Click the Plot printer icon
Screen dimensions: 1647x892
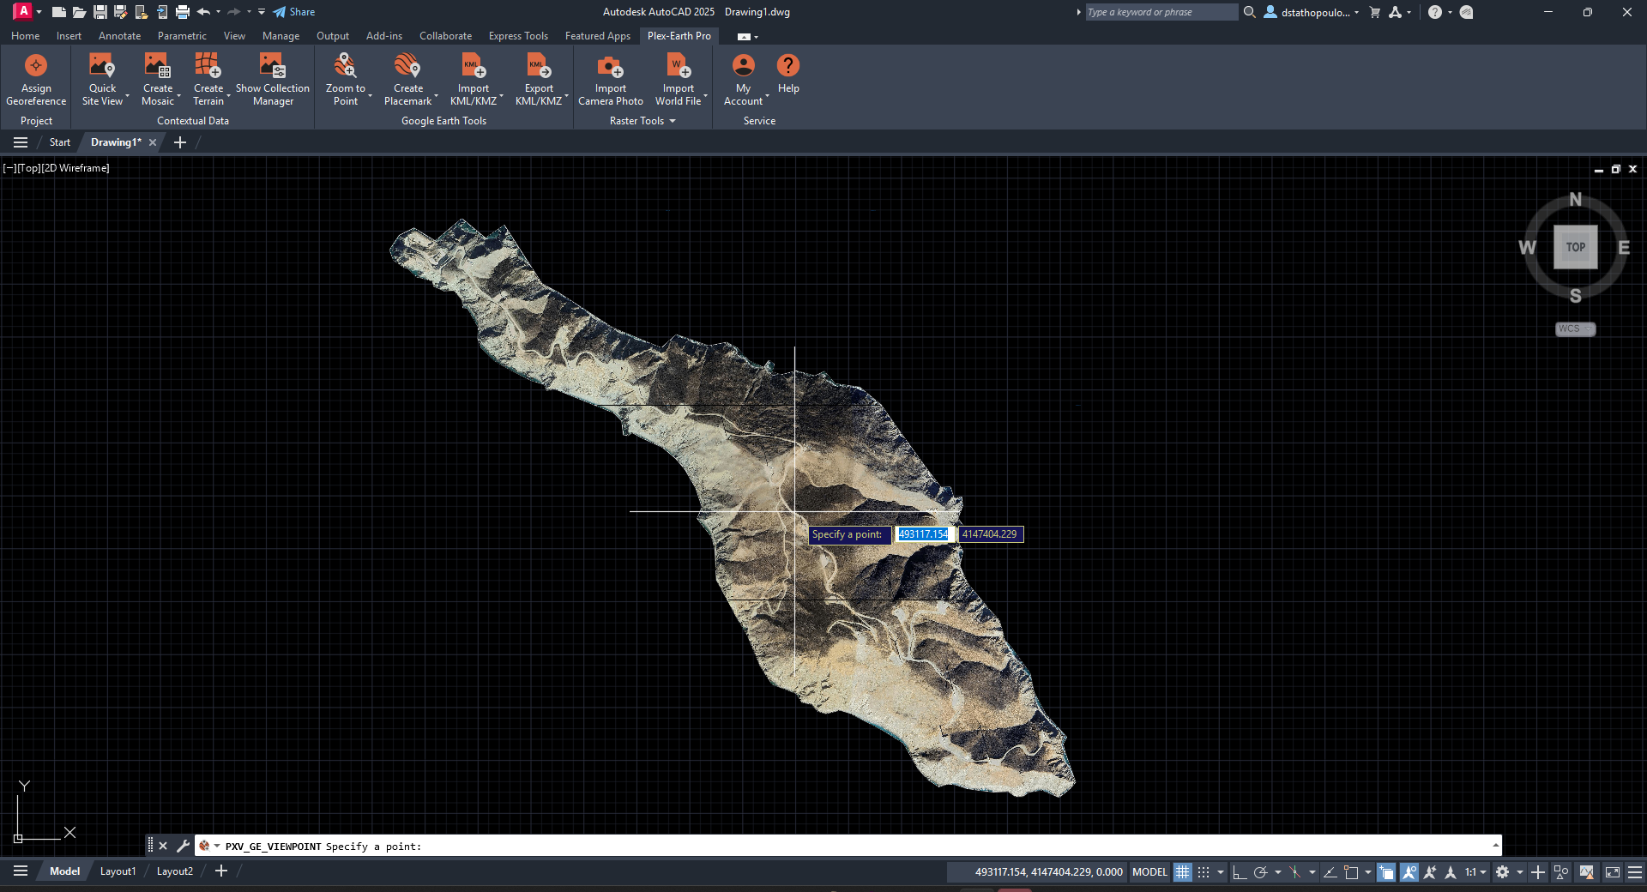tap(182, 12)
